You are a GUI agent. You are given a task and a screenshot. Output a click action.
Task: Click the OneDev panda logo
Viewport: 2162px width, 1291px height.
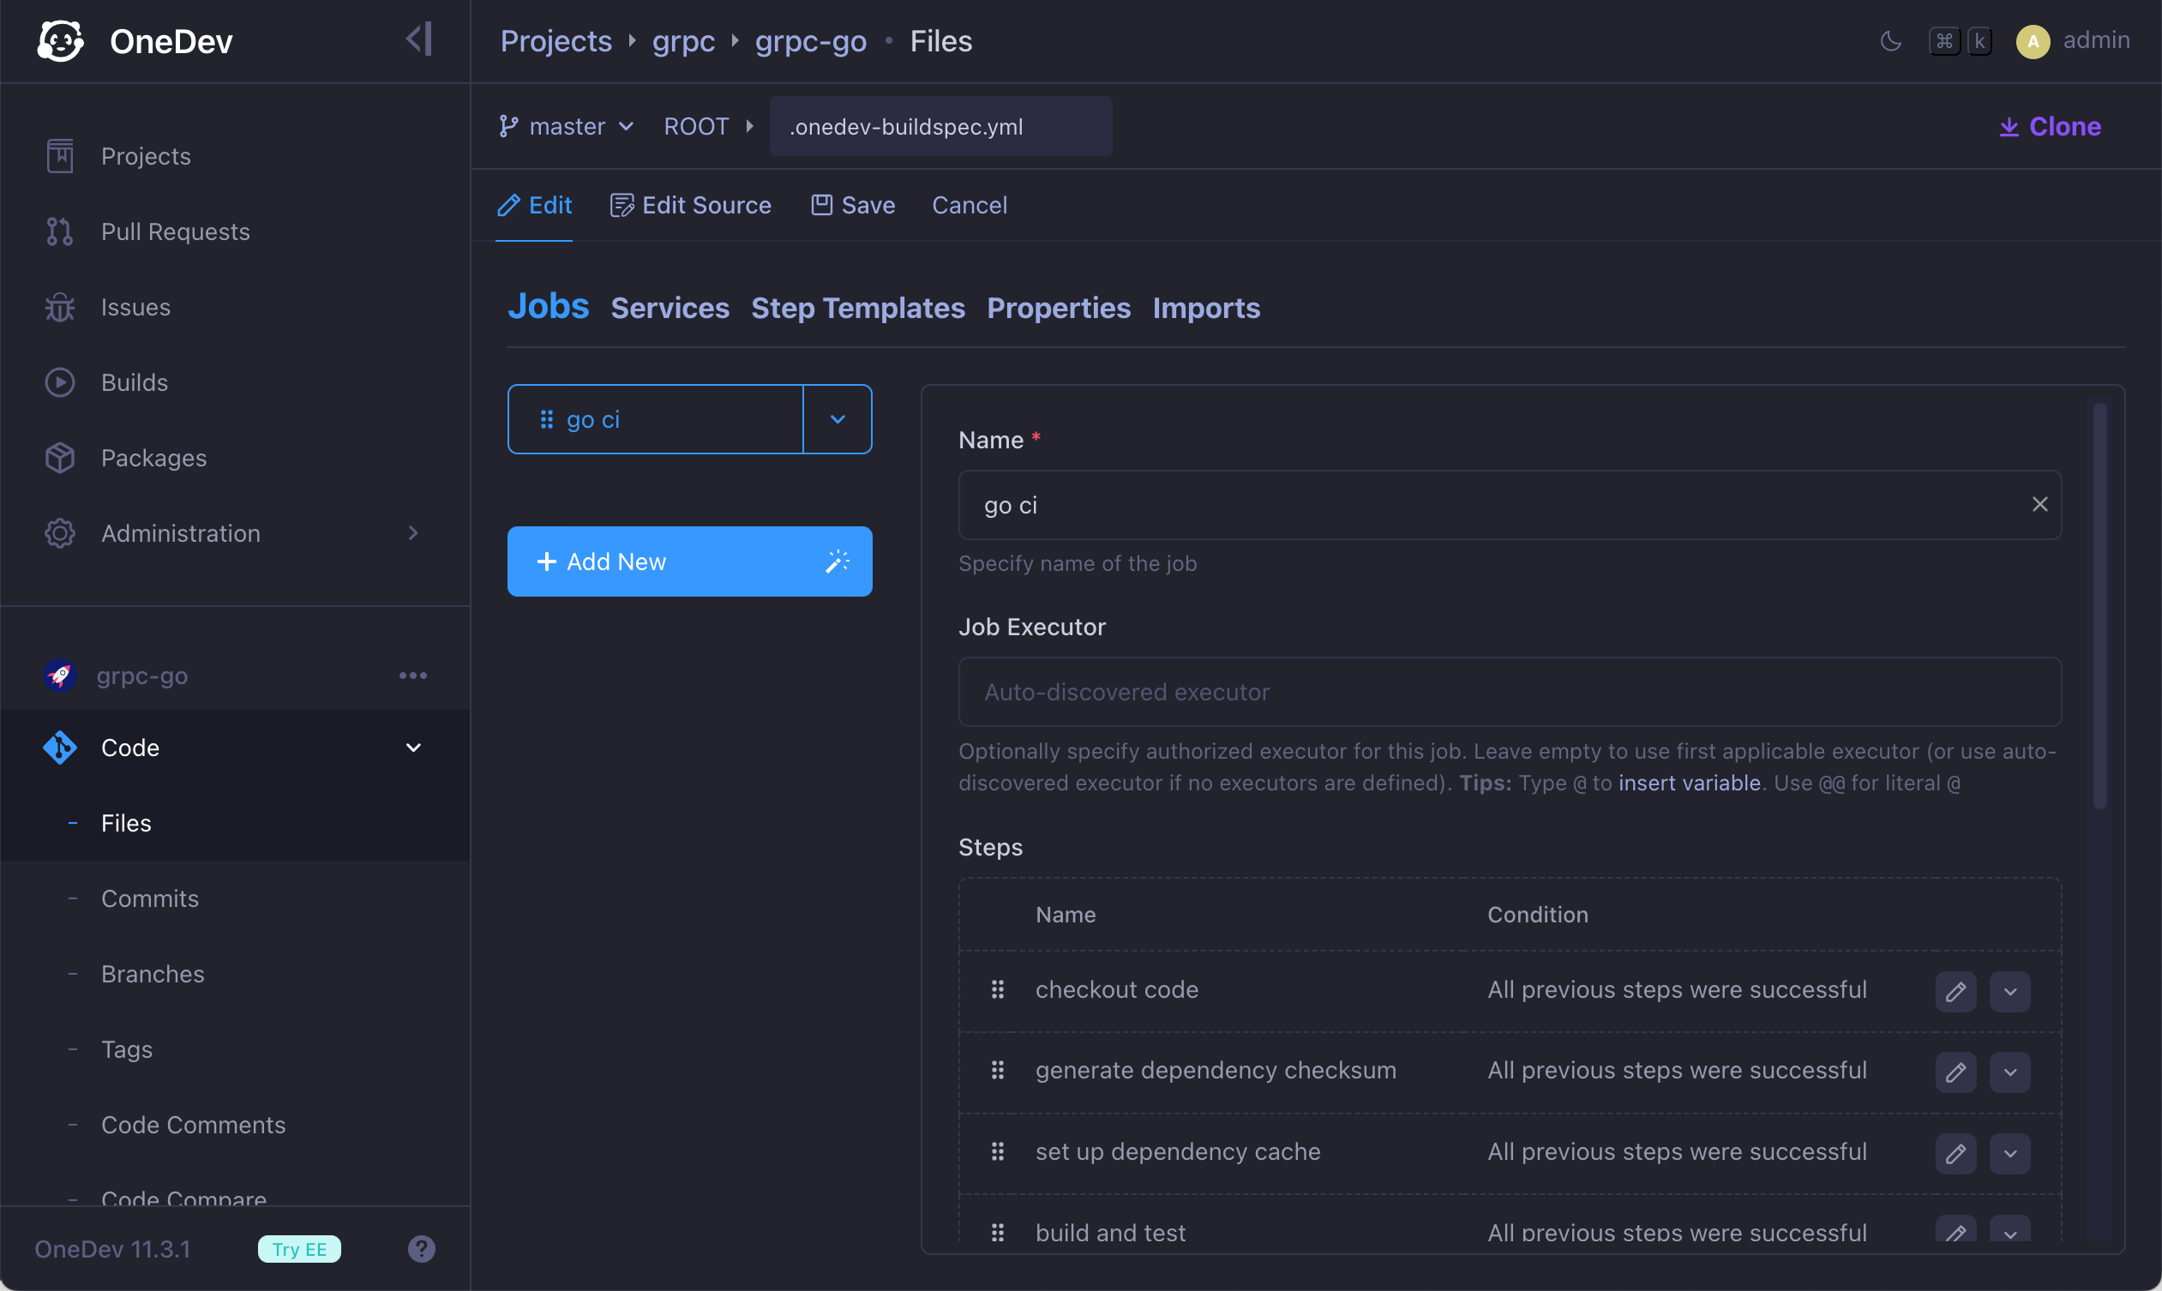point(59,41)
